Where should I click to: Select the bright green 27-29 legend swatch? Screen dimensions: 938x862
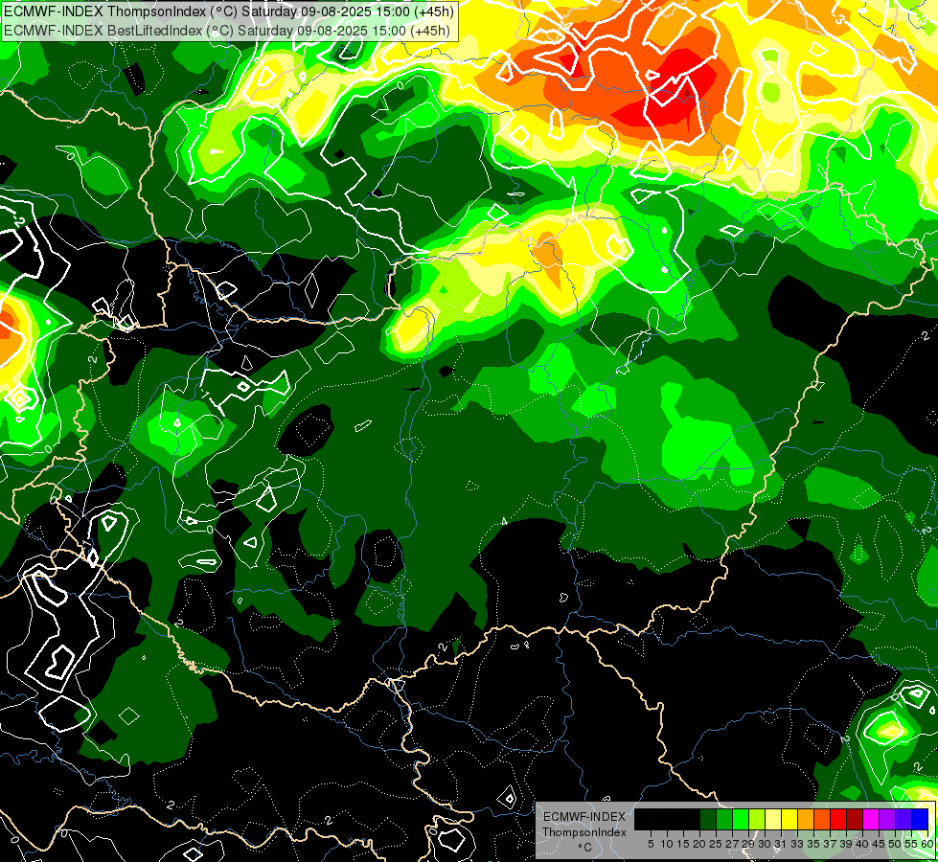click(x=741, y=820)
